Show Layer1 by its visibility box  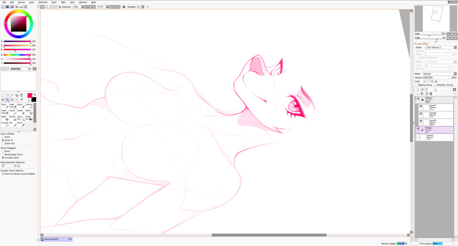click(x=418, y=136)
